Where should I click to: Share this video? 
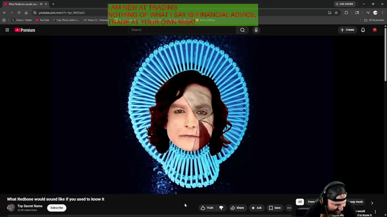pyautogui.click(x=237, y=208)
